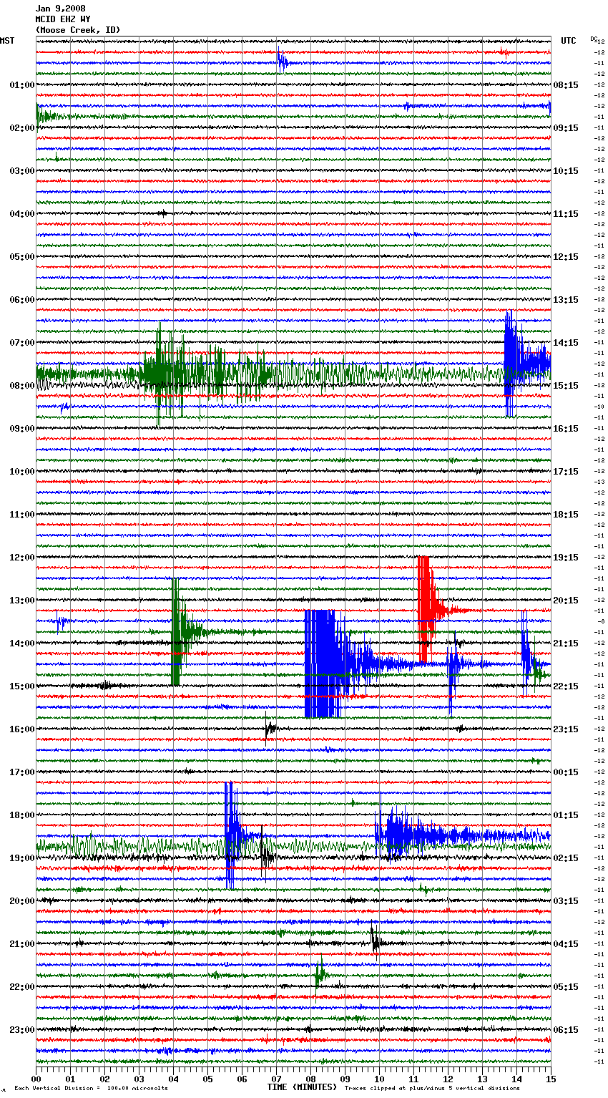Click the UTC label "18:15"
This screenshot has width=608, height=1098.
566,514
